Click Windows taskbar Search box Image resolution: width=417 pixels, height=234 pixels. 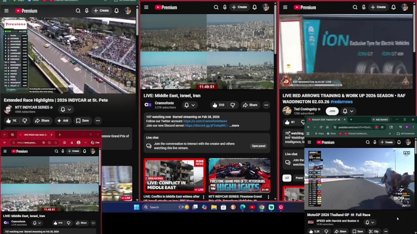click(165, 207)
